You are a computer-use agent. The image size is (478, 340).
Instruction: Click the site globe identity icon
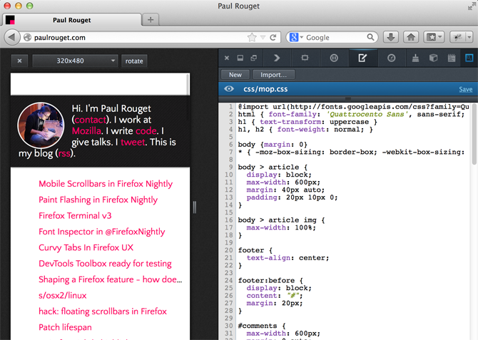(27, 38)
